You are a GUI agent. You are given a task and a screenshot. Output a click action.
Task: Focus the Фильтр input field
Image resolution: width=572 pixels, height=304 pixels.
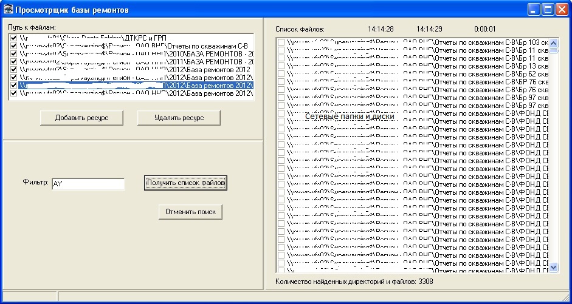click(x=88, y=184)
